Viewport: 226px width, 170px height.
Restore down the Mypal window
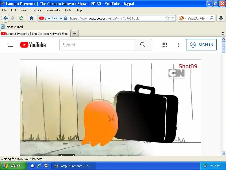click(x=216, y=4)
